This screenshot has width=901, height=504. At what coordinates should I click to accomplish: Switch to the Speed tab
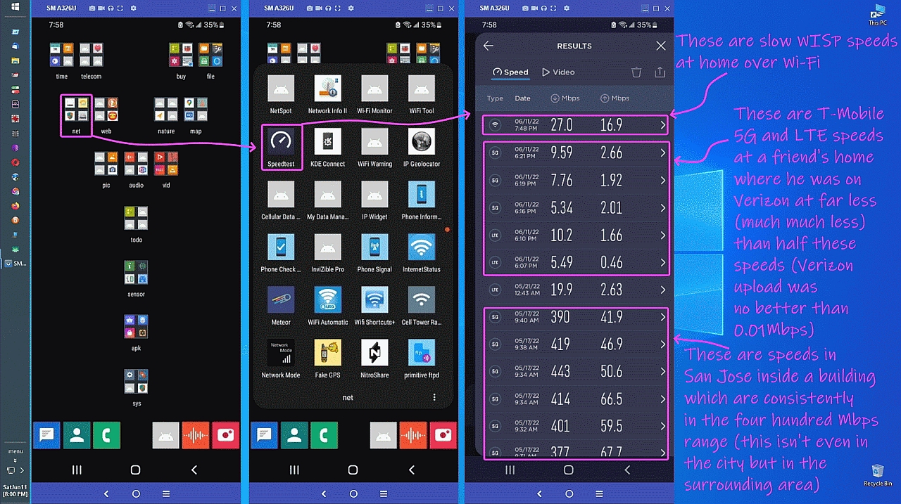pyautogui.click(x=510, y=72)
